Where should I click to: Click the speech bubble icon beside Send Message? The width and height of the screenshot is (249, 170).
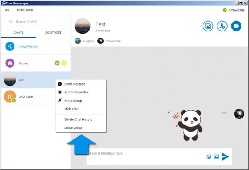click(60, 84)
